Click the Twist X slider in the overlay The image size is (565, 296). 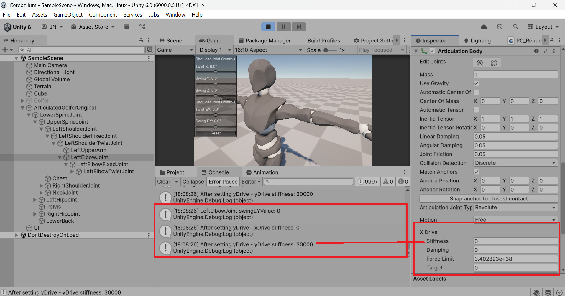coord(216,72)
